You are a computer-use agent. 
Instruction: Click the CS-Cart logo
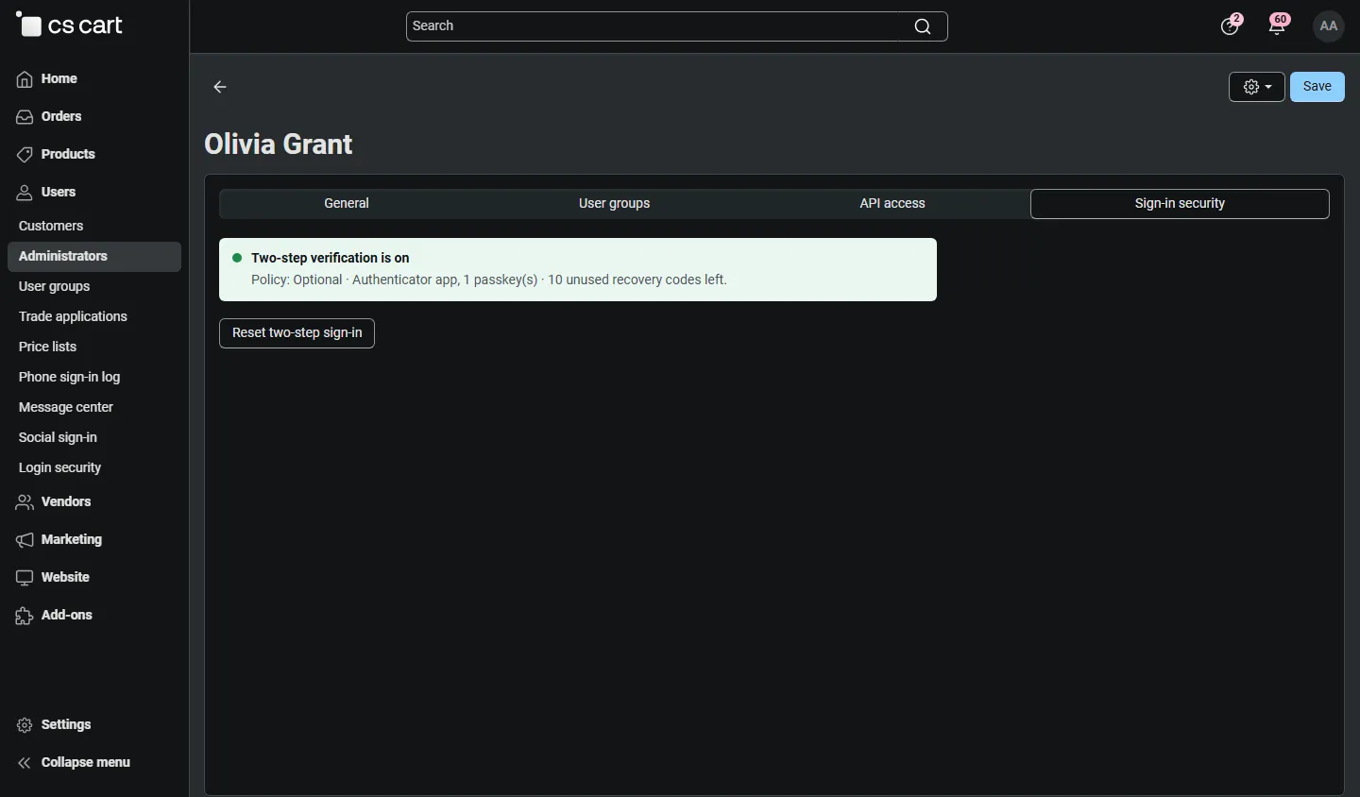coord(71,25)
